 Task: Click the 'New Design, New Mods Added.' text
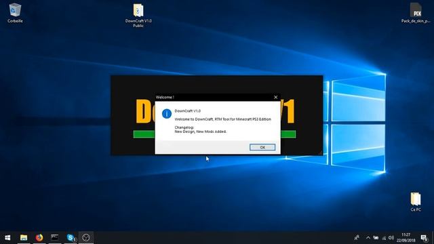tap(201, 131)
